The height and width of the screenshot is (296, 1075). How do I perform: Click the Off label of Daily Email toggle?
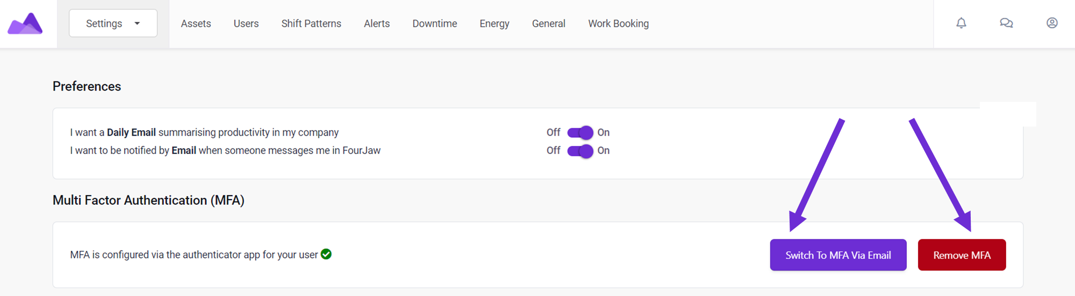[x=553, y=132]
